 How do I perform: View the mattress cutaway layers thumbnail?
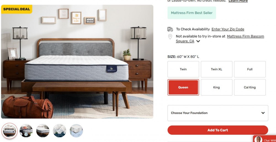pyautogui.click(x=76, y=131)
